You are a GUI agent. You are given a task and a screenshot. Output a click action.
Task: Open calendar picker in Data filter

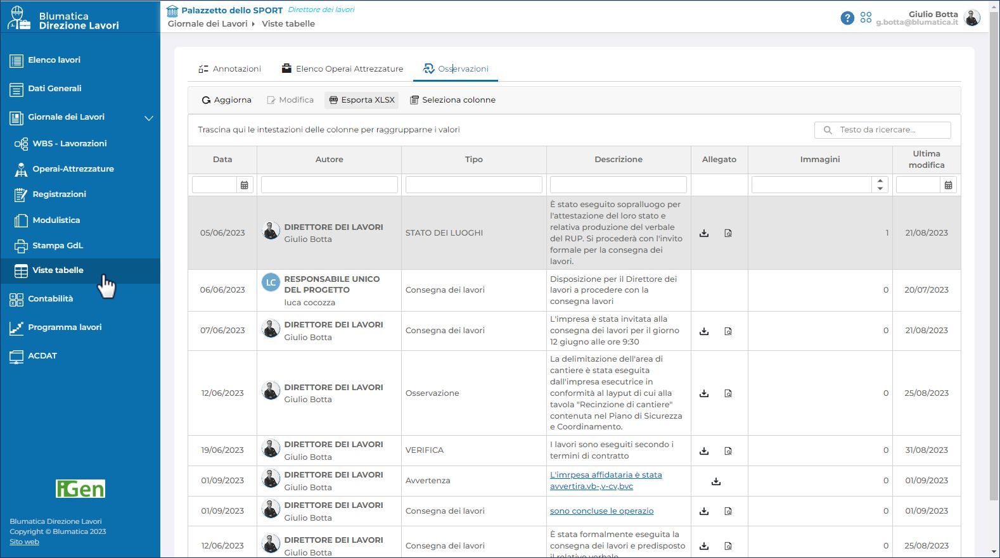[x=245, y=185]
